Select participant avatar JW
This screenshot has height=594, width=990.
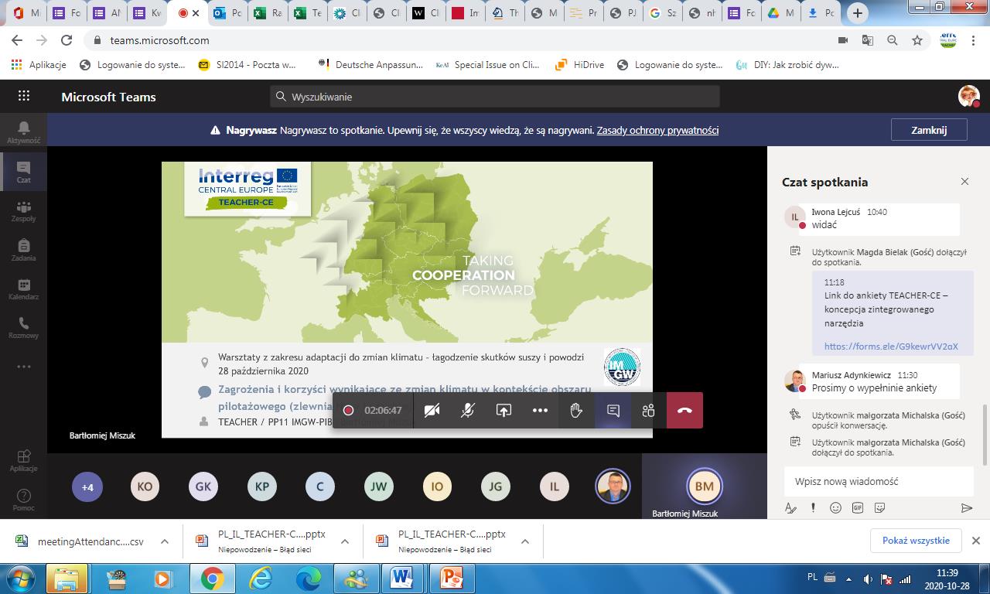click(378, 487)
